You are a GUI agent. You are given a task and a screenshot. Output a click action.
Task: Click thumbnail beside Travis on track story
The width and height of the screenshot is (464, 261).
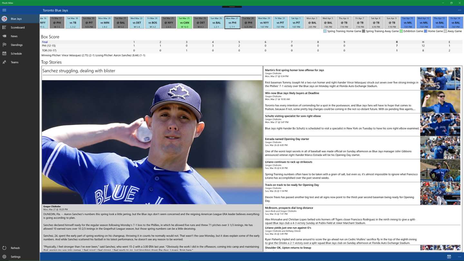(440, 193)
